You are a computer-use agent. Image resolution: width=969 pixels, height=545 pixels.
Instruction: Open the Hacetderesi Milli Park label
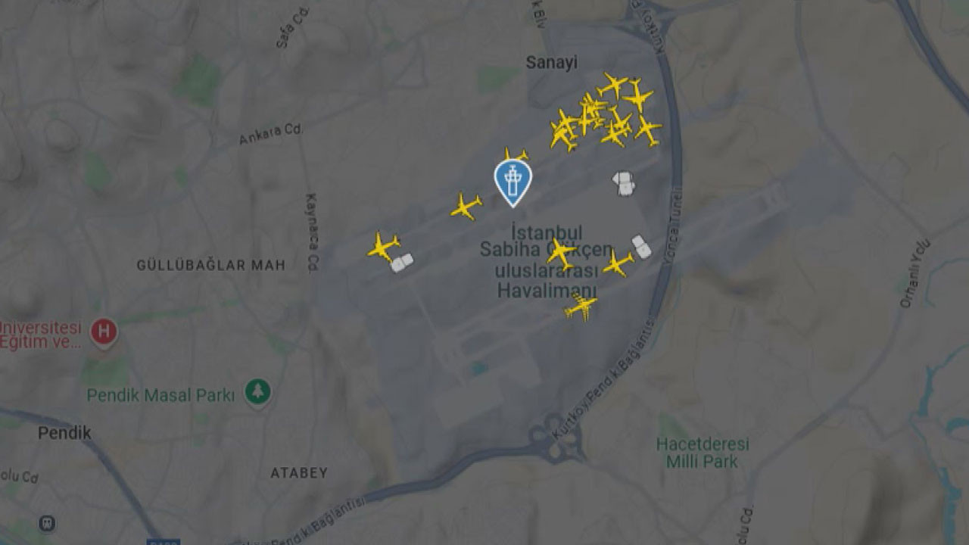[703, 452]
